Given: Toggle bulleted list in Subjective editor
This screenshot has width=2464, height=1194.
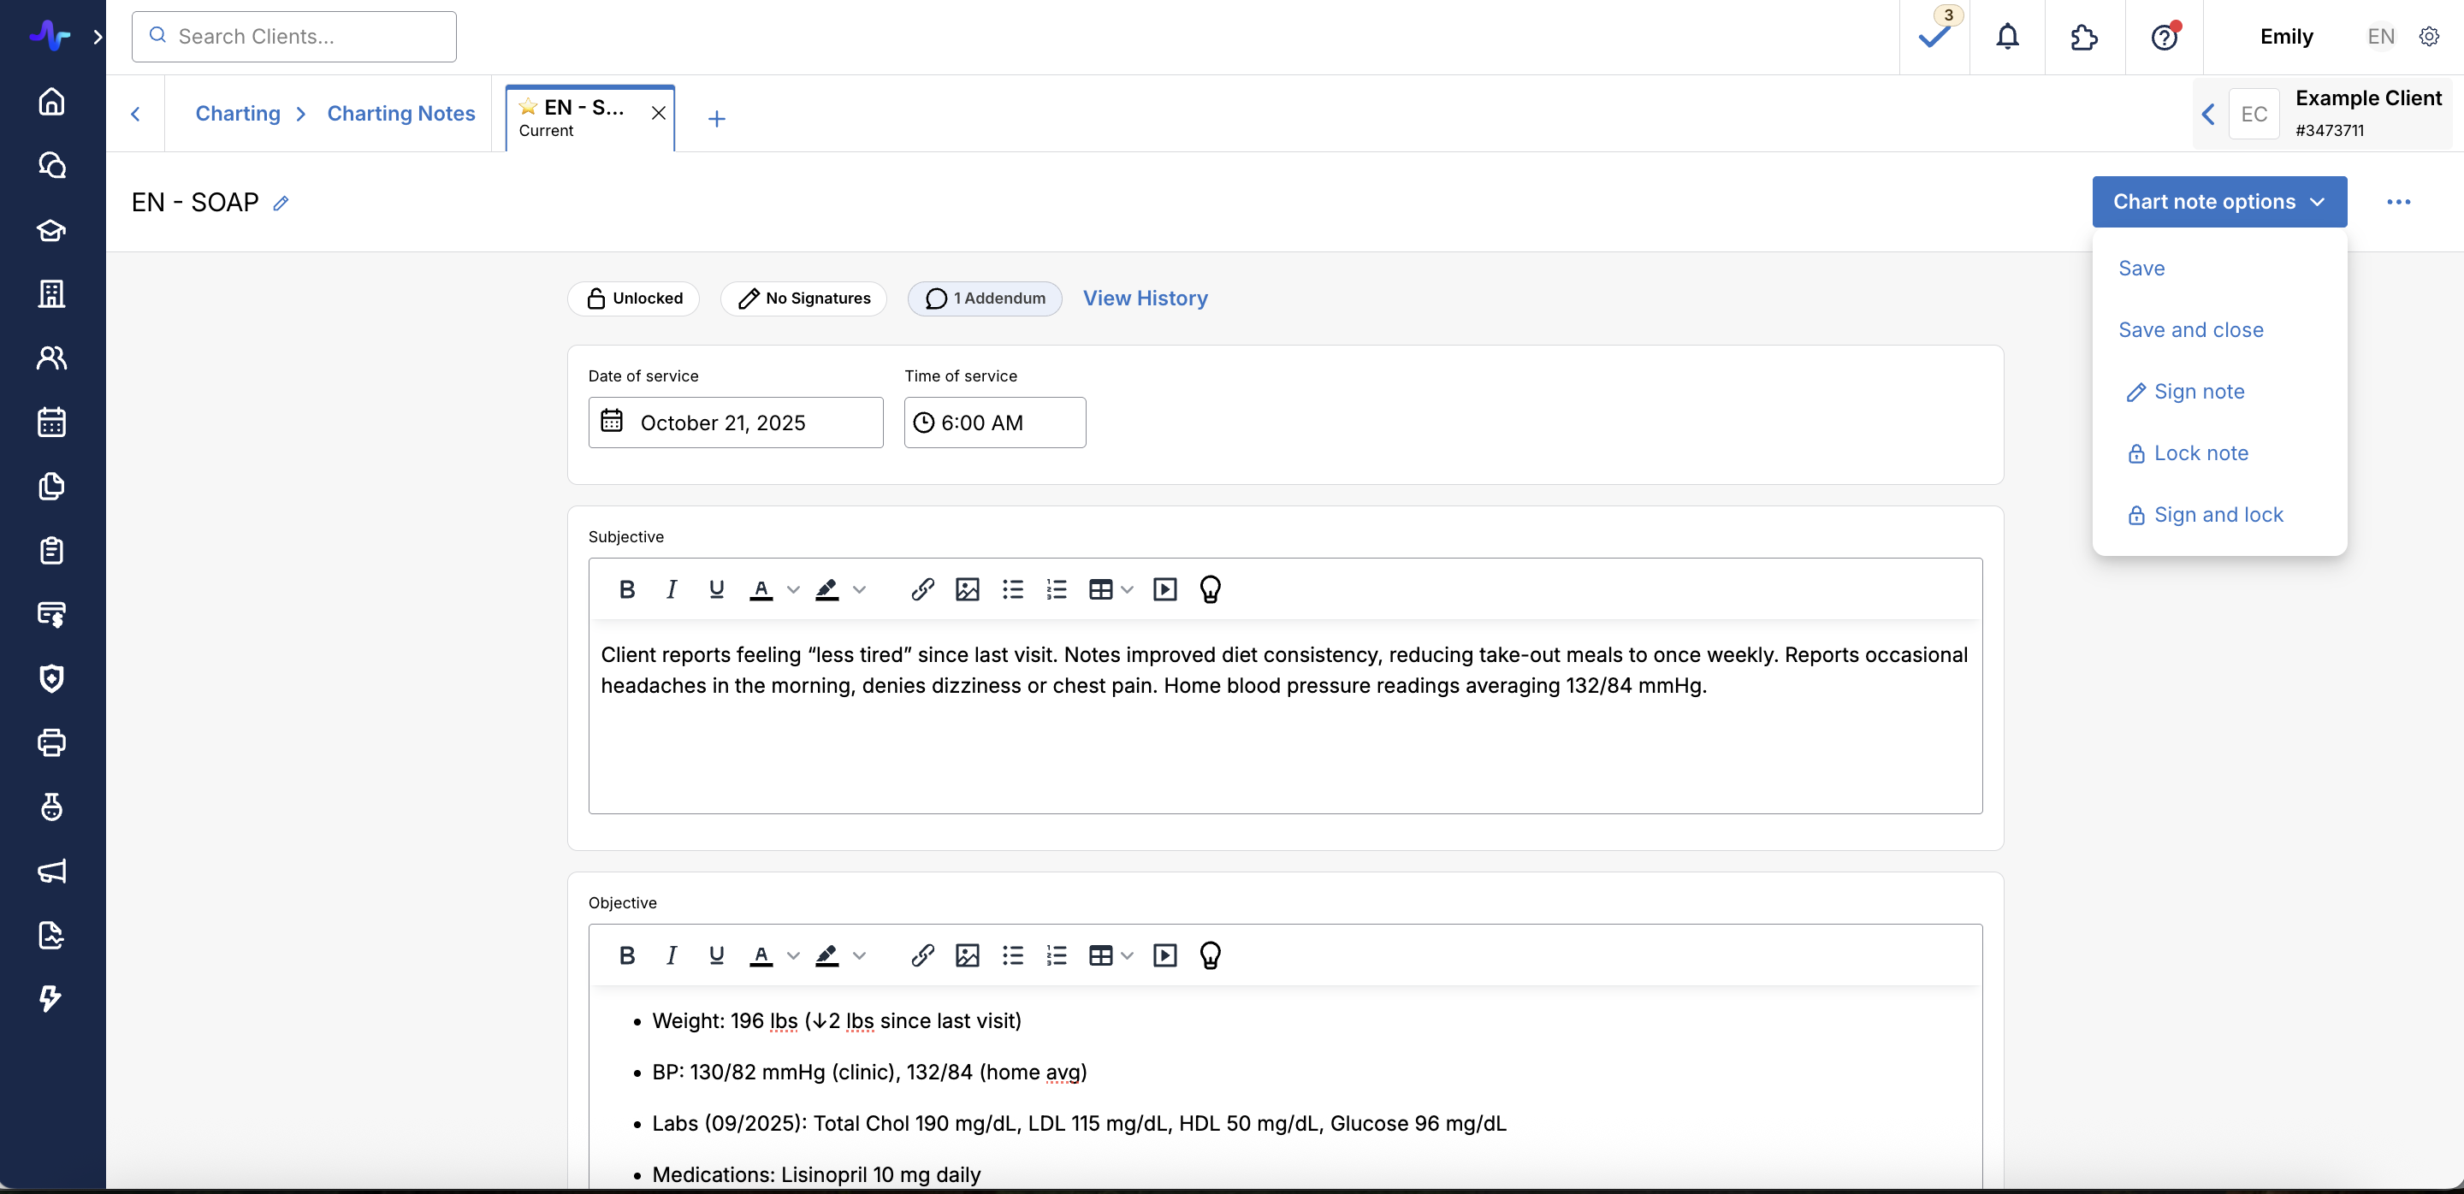Looking at the screenshot, I should (1012, 590).
